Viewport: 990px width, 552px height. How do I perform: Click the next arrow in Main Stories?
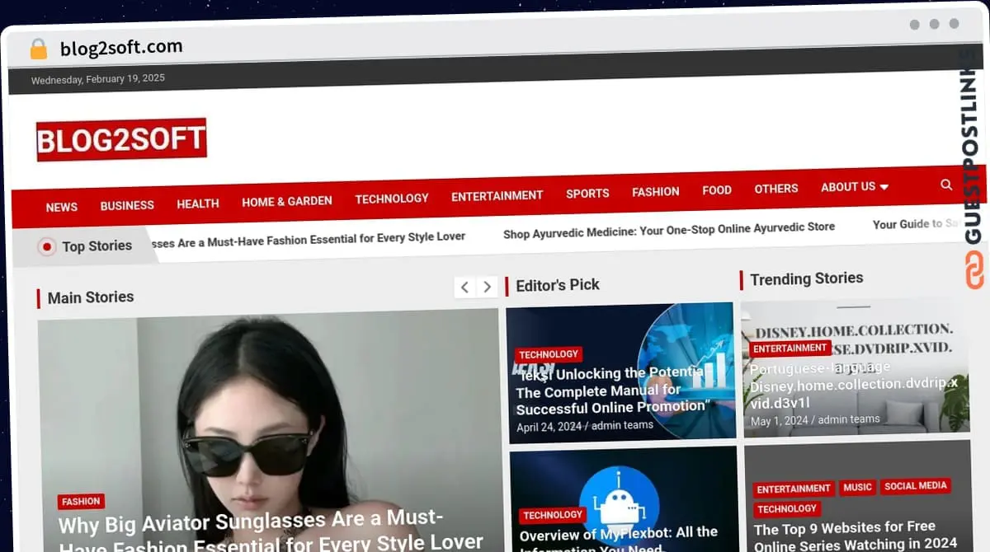click(x=488, y=287)
